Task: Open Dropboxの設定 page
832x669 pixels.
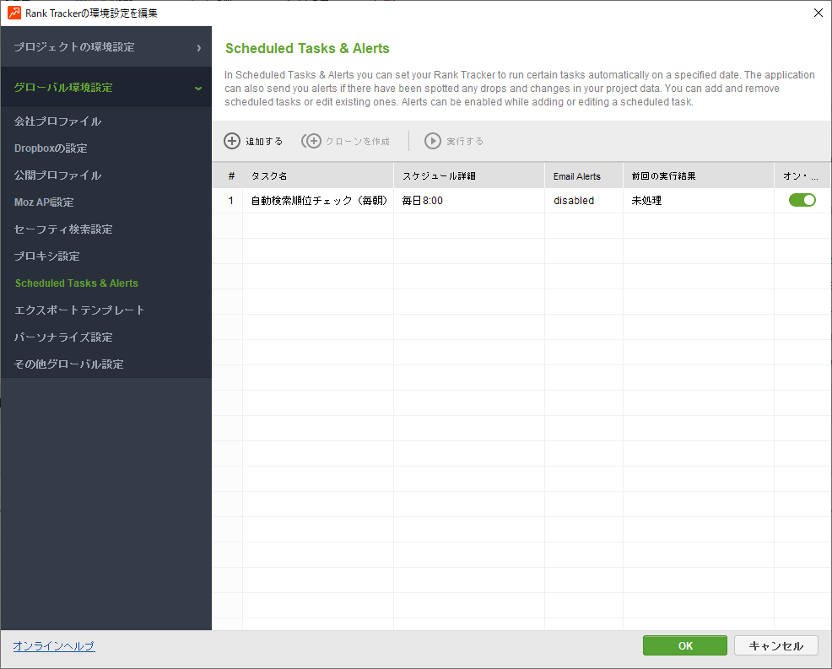Action: click(x=51, y=148)
